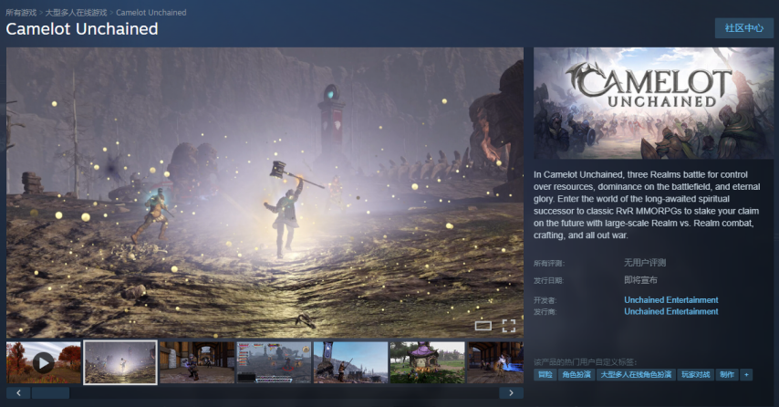The image size is (779, 407).
Task: Add a tag with plus button
Action: tap(746, 375)
